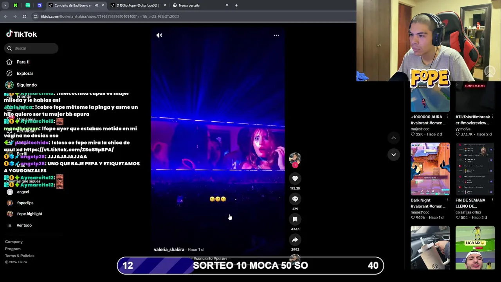
Task: Open celasfijas_offici author link
Action: click(x=468, y=212)
